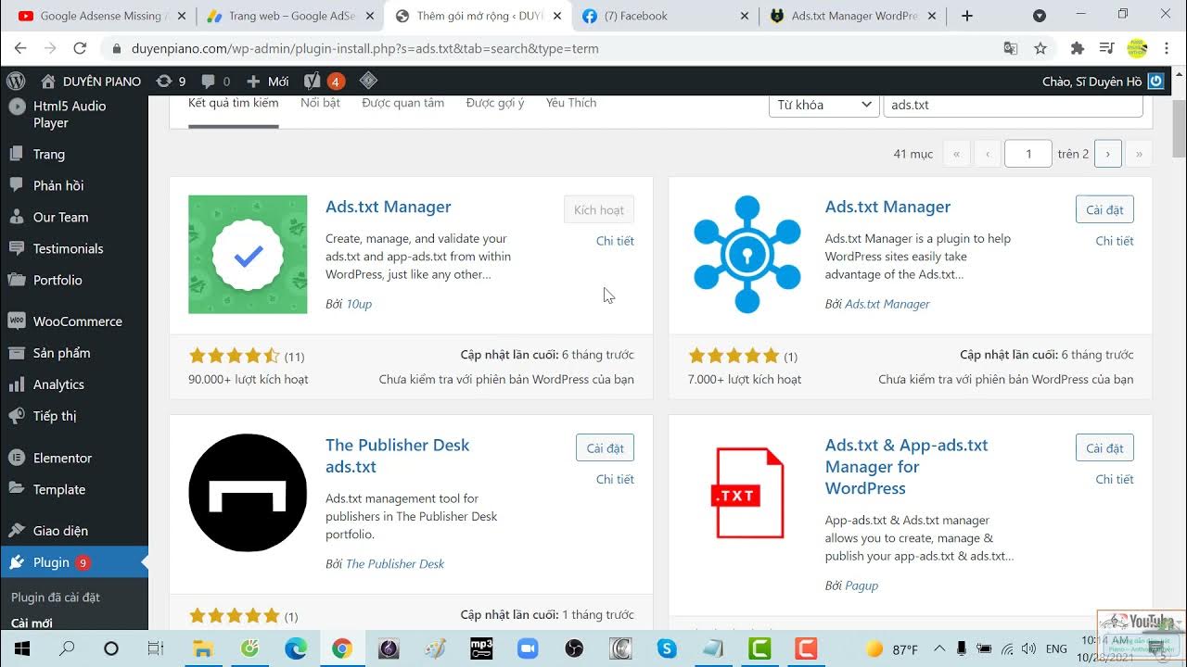Reload the page with refresh icon
Image resolution: width=1187 pixels, height=667 pixels.
80,48
